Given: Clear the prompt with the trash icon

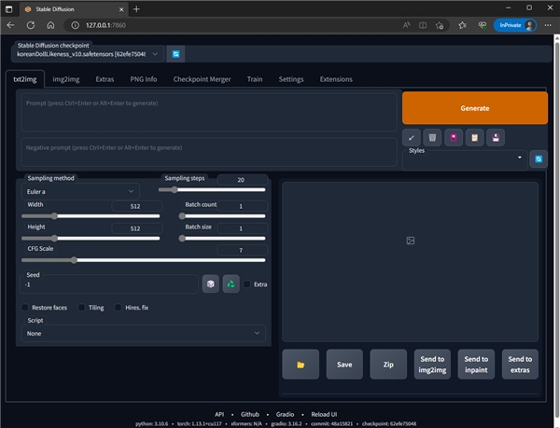Looking at the screenshot, I should click(x=432, y=138).
